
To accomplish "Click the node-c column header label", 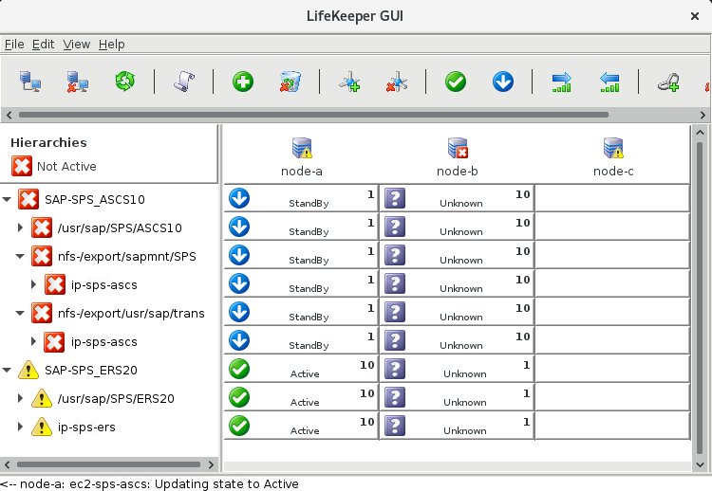I will click(x=613, y=172).
